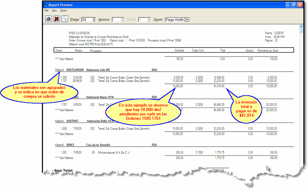
Task: Decrease page number with down spinner arrow
Action: pos(94,21)
